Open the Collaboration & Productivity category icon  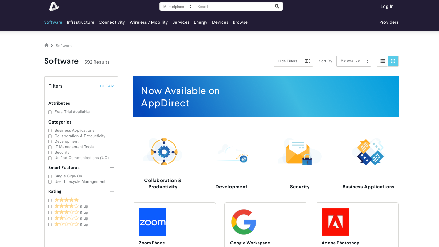click(x=164, y=152)
